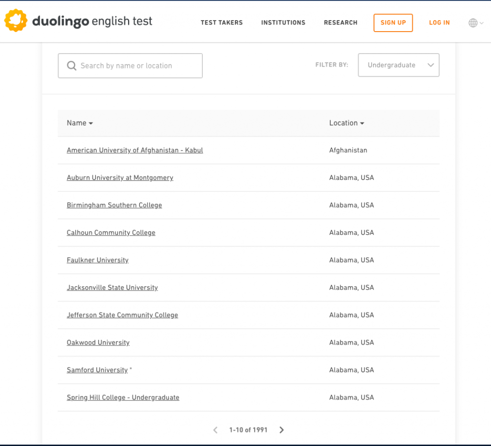Click the FILTER BY label
This screenshot has width=491, height=446.
point(332,65)
